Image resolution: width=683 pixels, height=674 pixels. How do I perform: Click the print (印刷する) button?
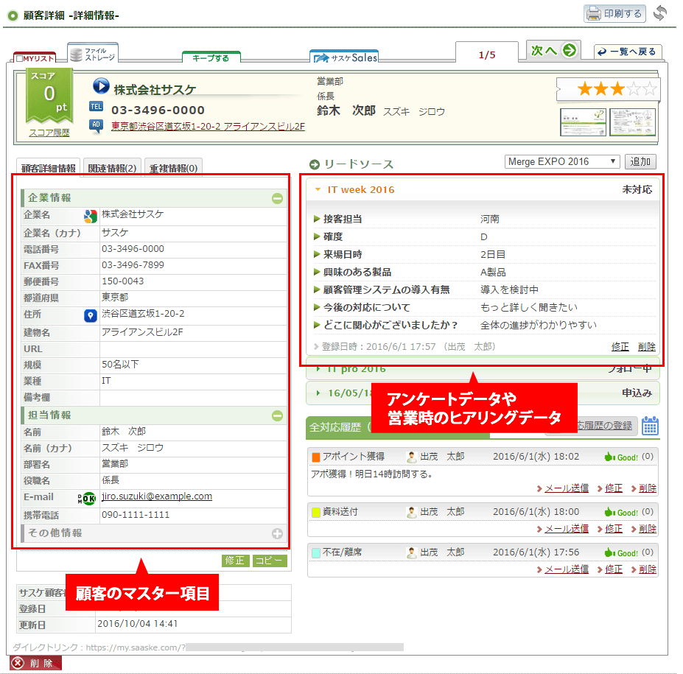pos(614,13)
